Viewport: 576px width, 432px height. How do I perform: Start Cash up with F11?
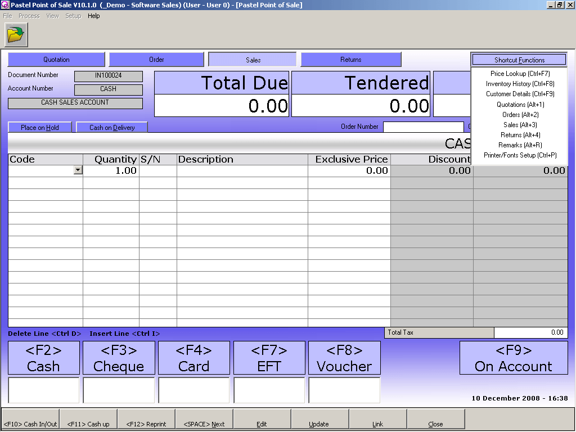pos(88,424)
